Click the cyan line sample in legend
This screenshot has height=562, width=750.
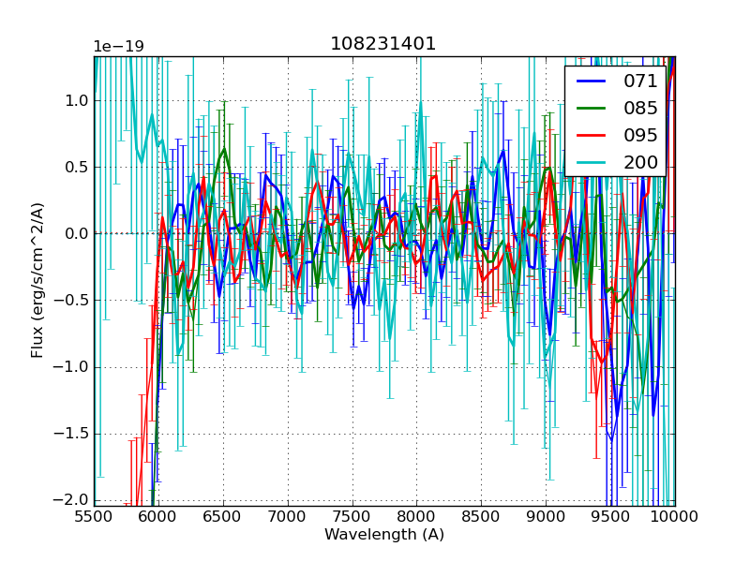591,162
